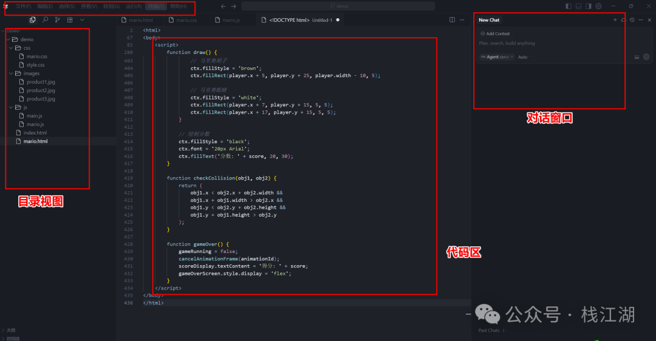
Task: Click code line 419 checkCollision function
Action: 222,178
